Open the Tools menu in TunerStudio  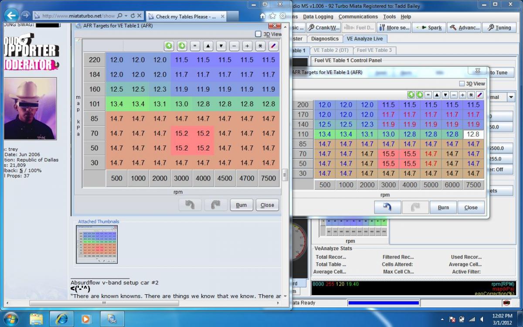click(x=389, y=17)
